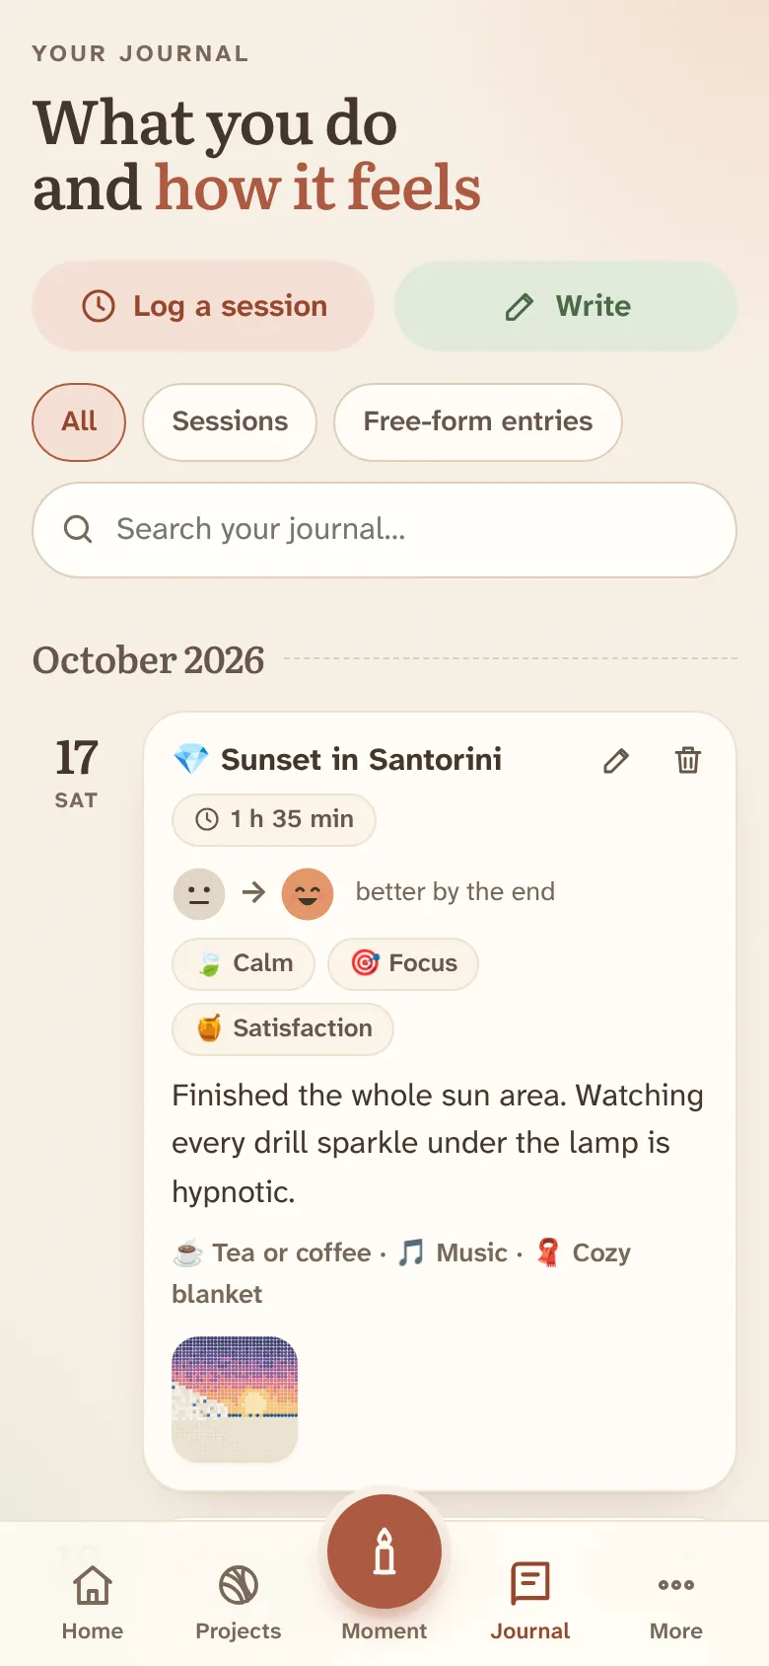Tap the Focus feeling tag
This screenshot has height=1666, width=769.
point(403,963)
